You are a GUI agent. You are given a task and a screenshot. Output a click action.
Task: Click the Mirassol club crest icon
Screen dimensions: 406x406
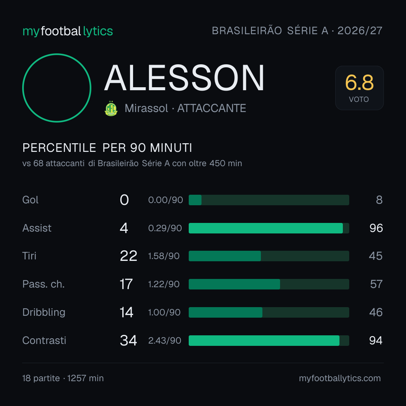click(x=111, y=108)
